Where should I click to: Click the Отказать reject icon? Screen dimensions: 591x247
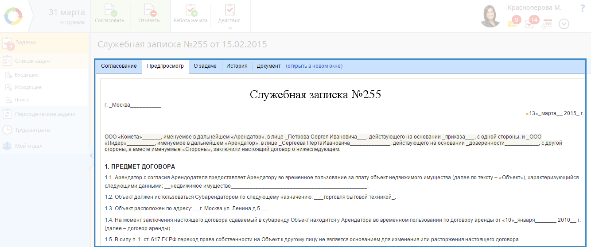pyautogui.click(x=149, y=10)
